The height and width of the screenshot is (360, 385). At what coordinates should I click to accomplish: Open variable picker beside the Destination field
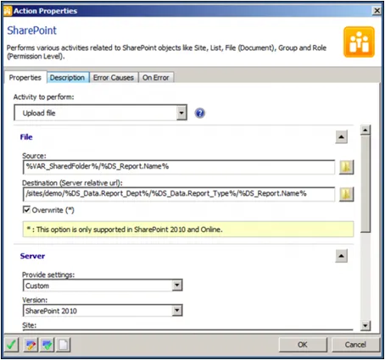pyautogui.click(x=346, y=194)
